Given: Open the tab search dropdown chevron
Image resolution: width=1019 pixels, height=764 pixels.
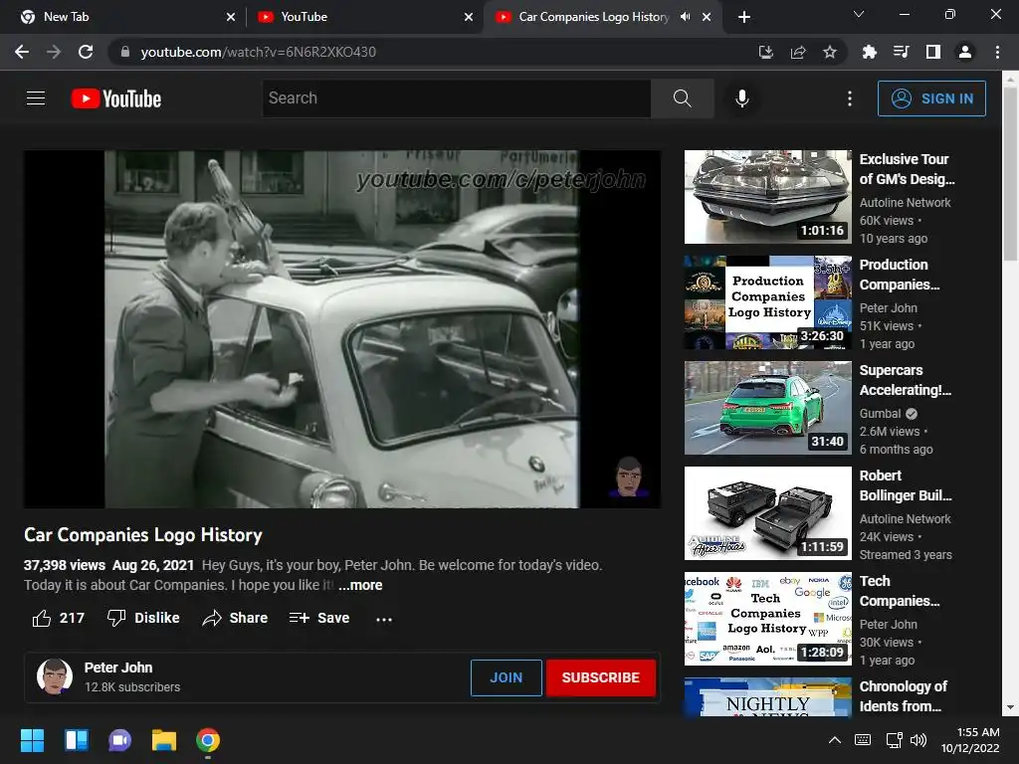Looking at the screenshot, I should (859, 14).
